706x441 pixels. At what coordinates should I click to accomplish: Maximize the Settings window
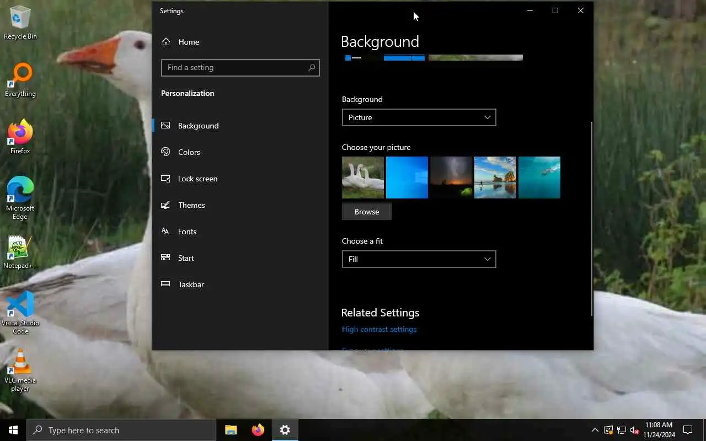click(x=555, y=10)
